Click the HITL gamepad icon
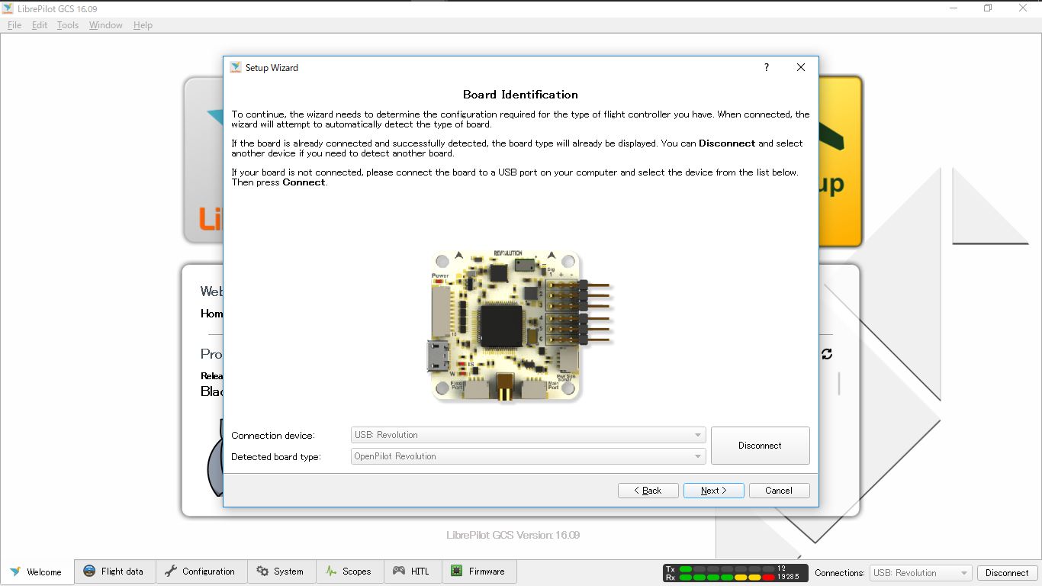Image resolution: width=1042 pixels, height=586 pixels. point(399,572)
